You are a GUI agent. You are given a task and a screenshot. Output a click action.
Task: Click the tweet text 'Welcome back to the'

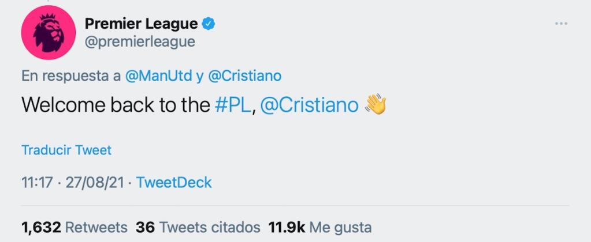[x=116, y=105]
